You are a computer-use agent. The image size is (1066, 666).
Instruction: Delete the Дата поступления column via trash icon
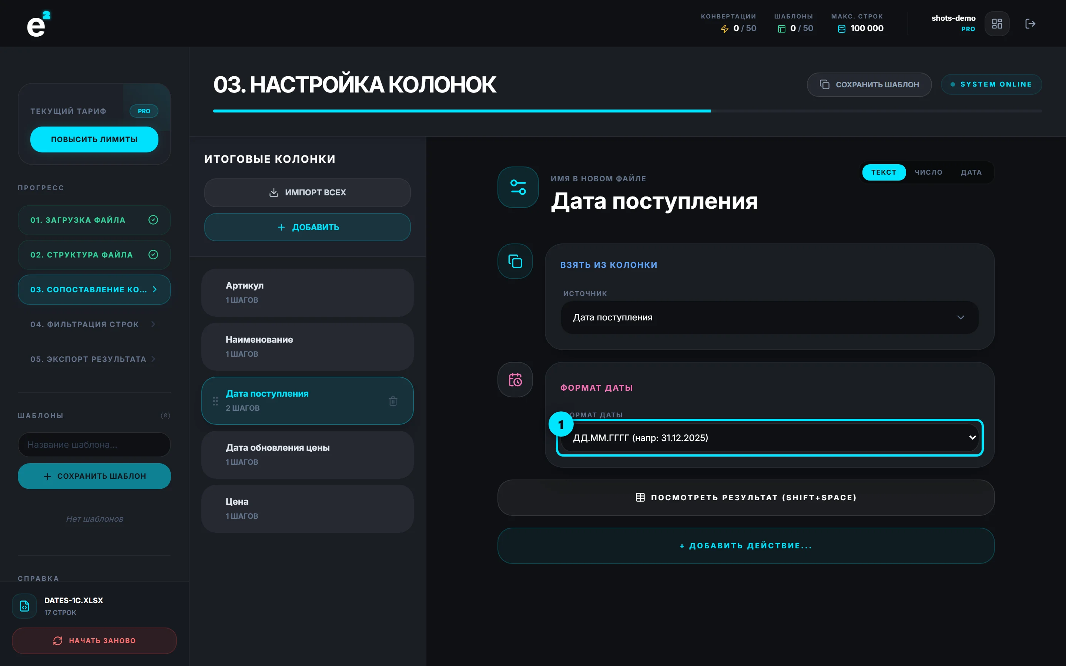pyautogui.click(x=393, y=401)
